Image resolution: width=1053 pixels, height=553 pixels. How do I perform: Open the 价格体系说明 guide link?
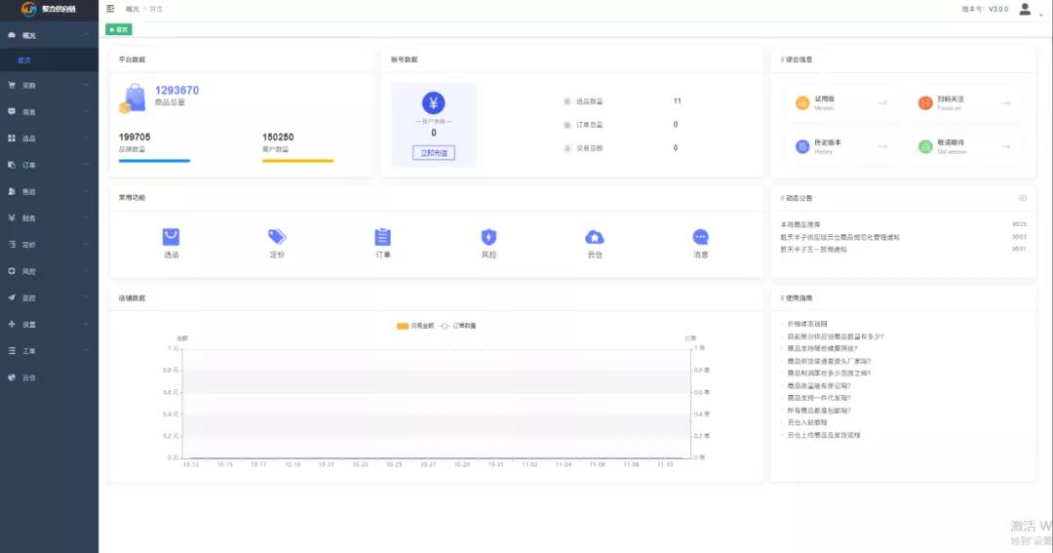[807, 324]
